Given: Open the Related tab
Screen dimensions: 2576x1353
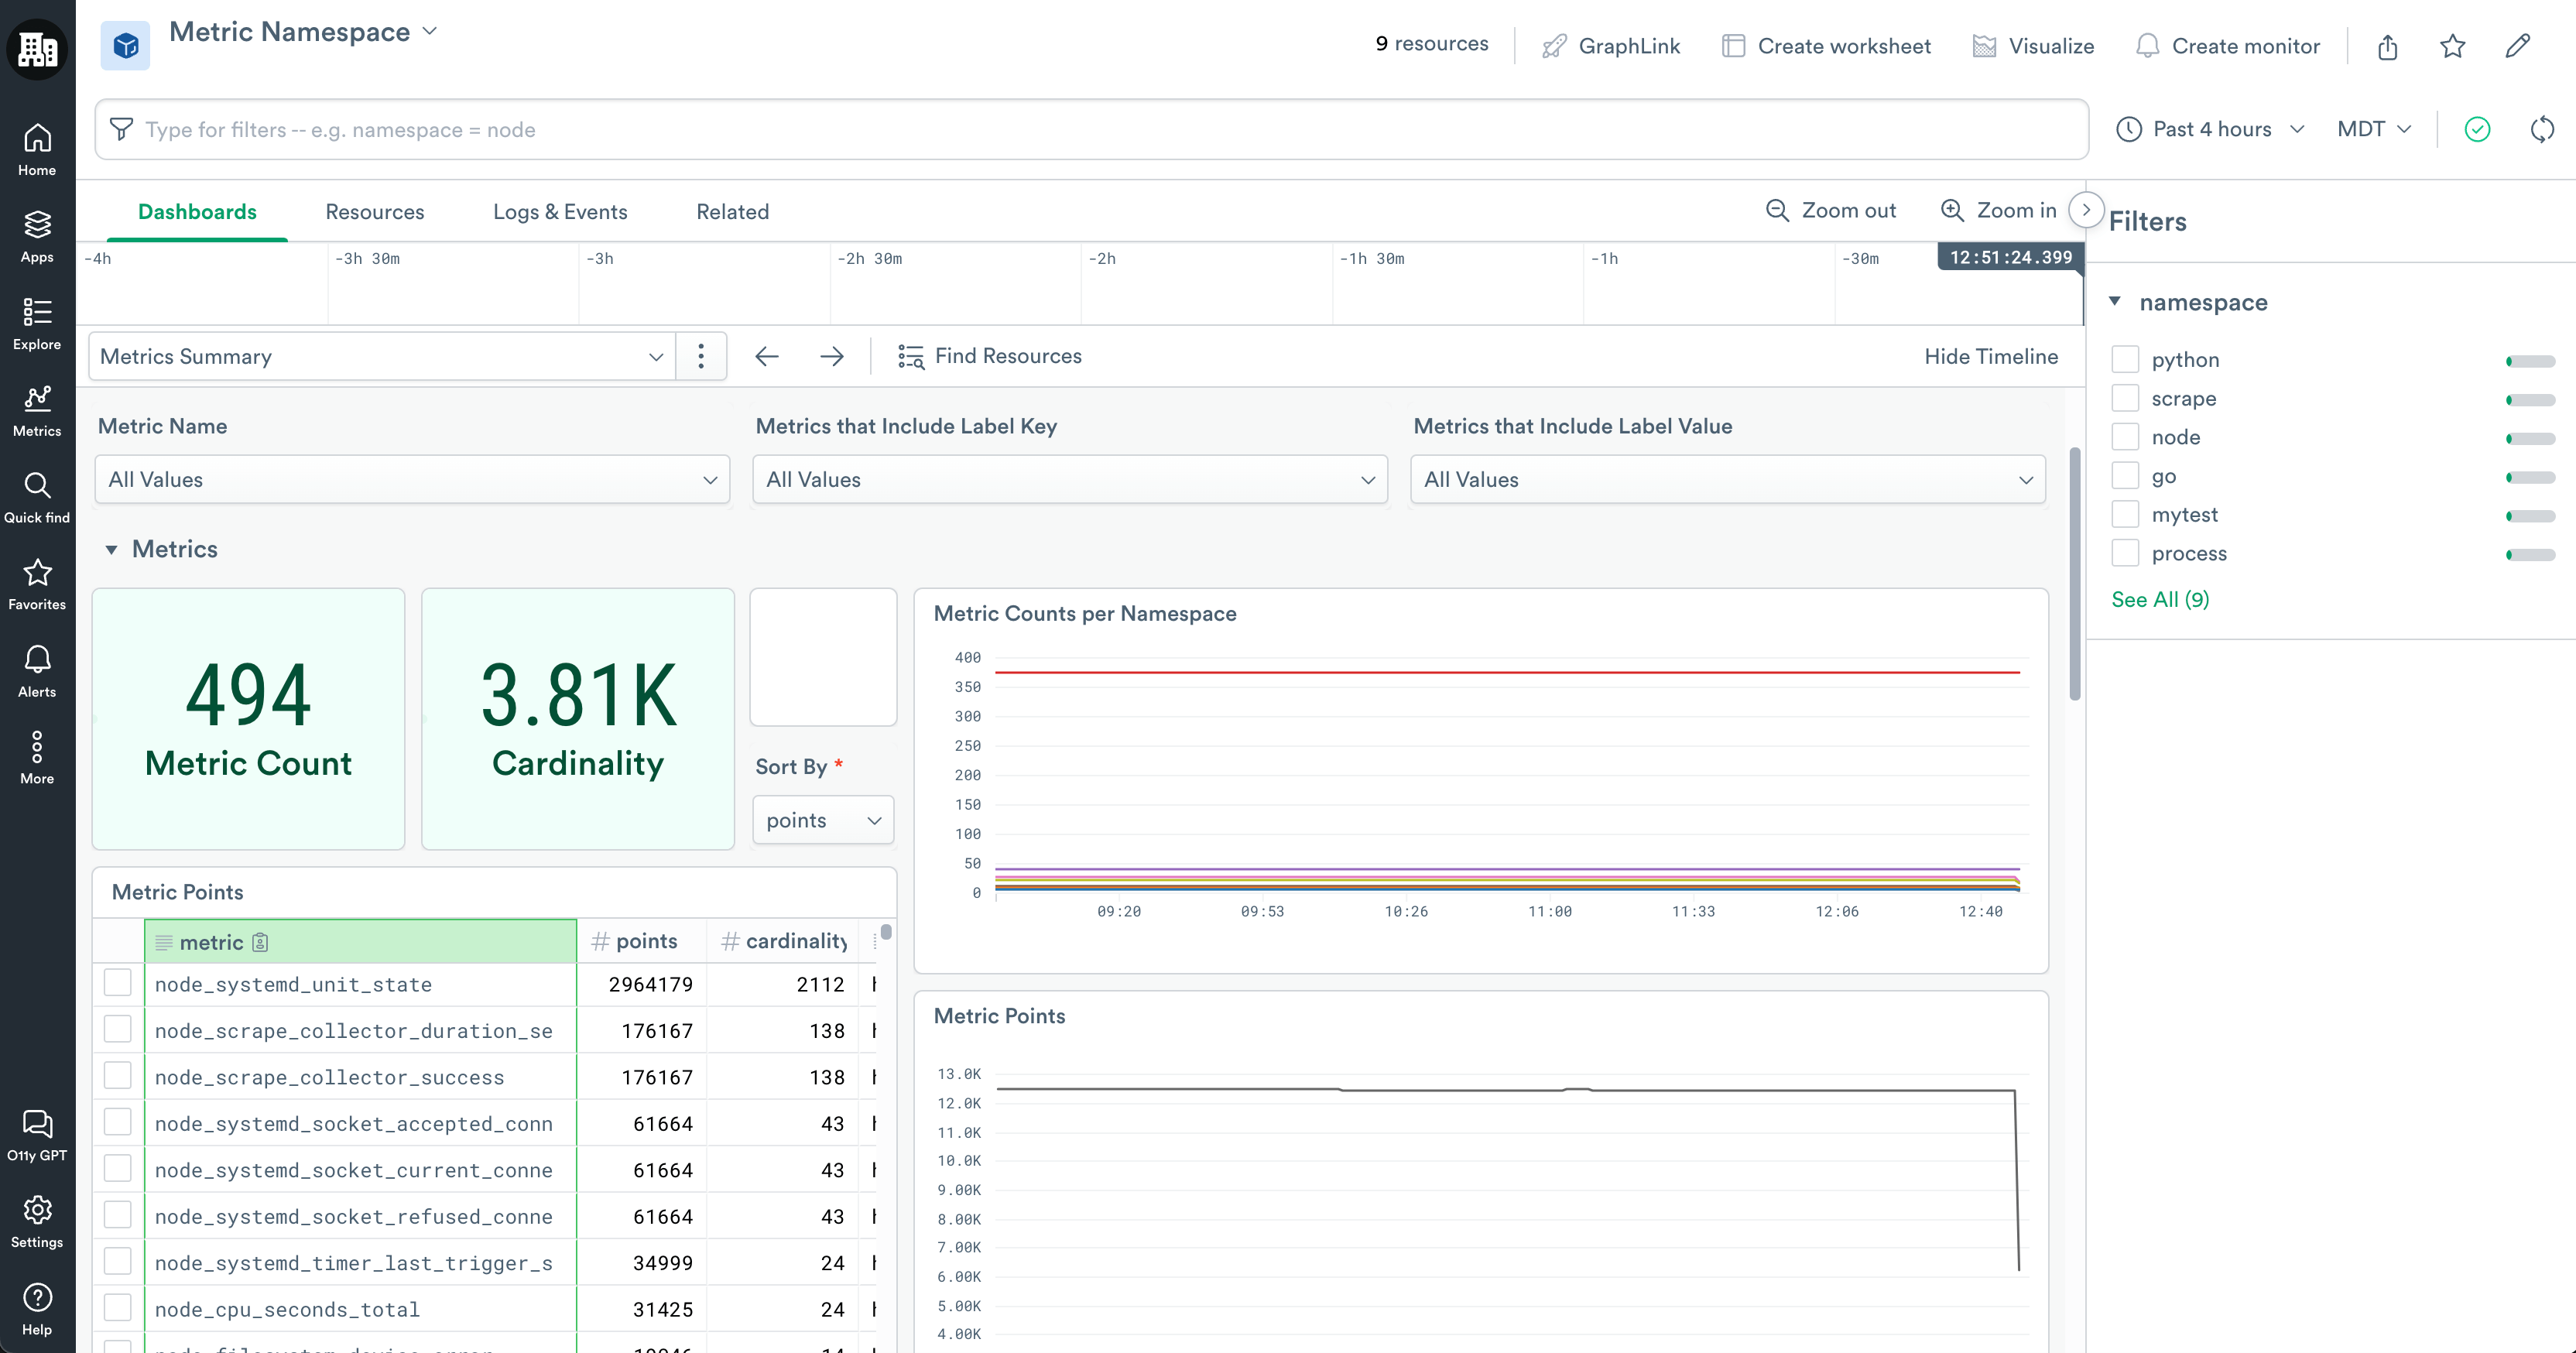Looking at the screenshot, I should (x=732, y=211).
